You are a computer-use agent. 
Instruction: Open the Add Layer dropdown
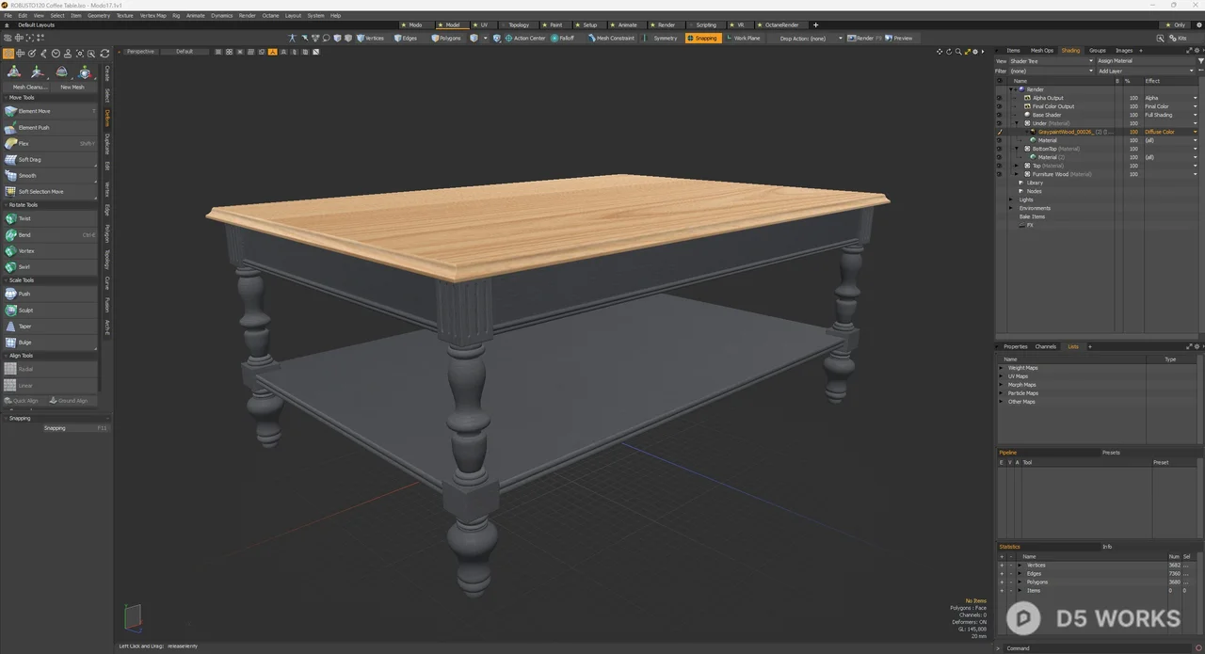click(1145, 71)
